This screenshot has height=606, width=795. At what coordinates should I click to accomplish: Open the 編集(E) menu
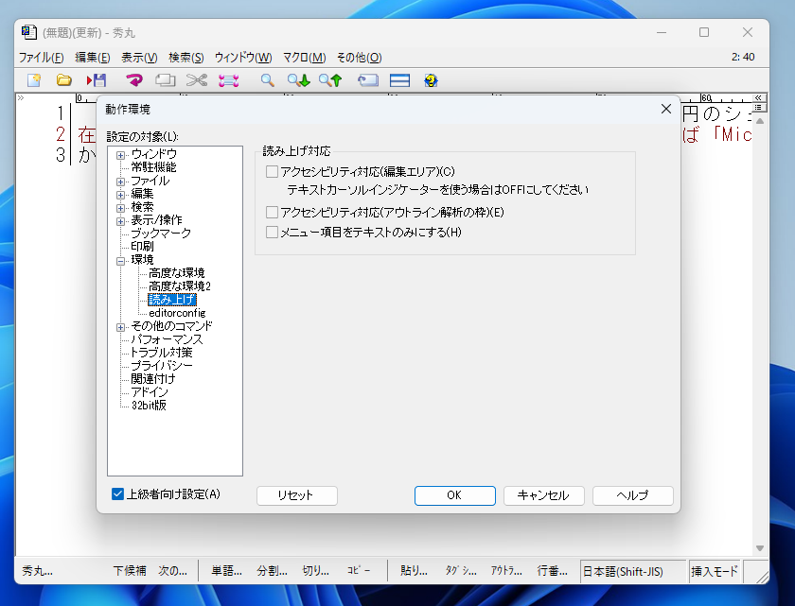pos(93,58)
